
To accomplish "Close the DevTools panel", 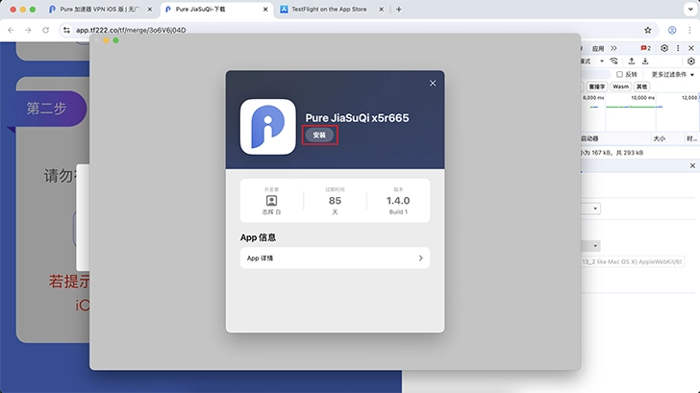I will [691, 48].
